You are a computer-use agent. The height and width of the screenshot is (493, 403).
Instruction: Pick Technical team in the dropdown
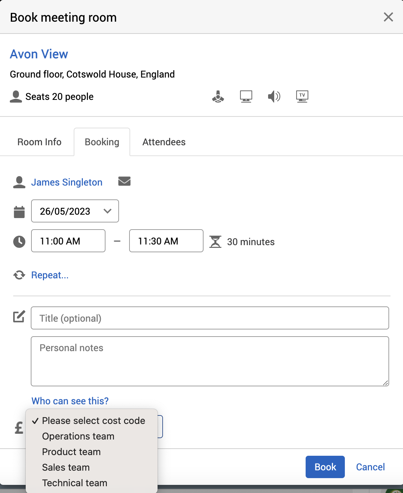tap(75, 483)
